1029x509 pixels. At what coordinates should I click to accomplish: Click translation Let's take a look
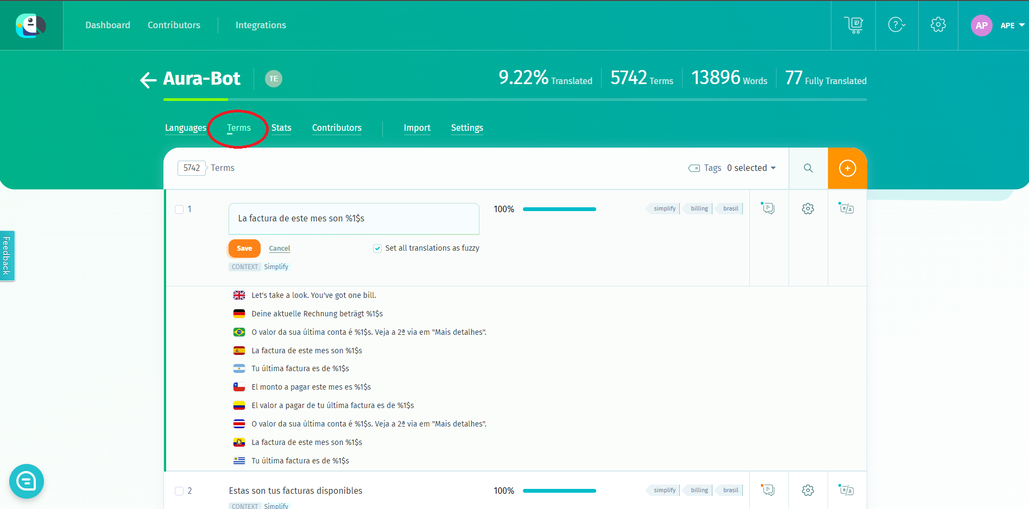pyautogui.click(x=314, y=295)
